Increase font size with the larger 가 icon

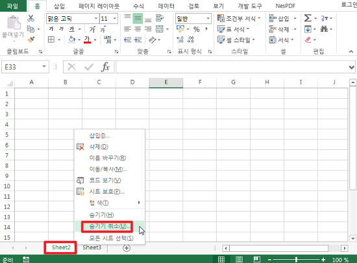click(x=92, y=29)
